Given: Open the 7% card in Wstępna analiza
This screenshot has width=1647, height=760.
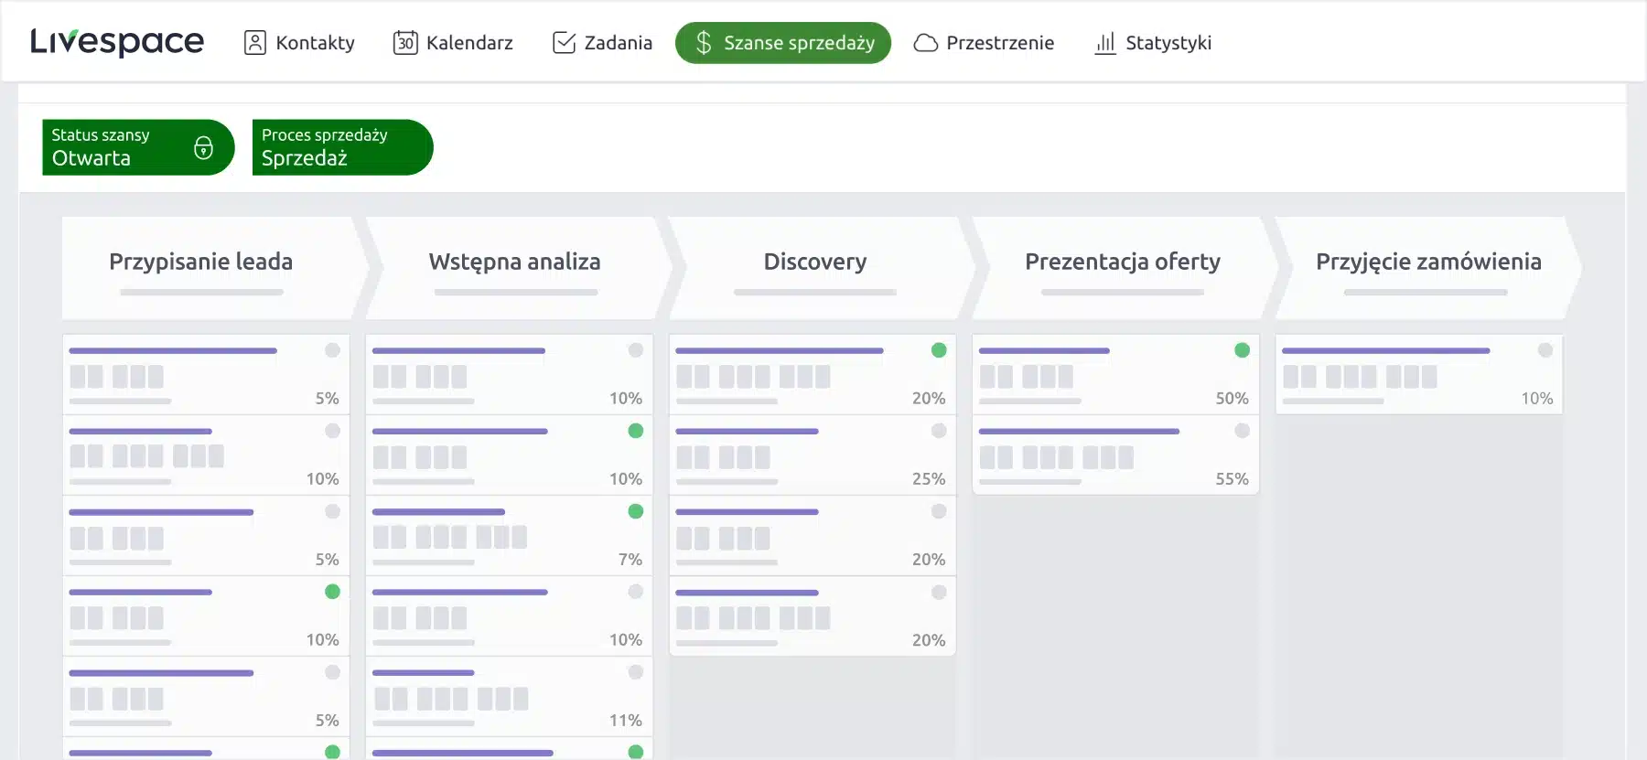Looking at the screenshot, I should point(509,536).
